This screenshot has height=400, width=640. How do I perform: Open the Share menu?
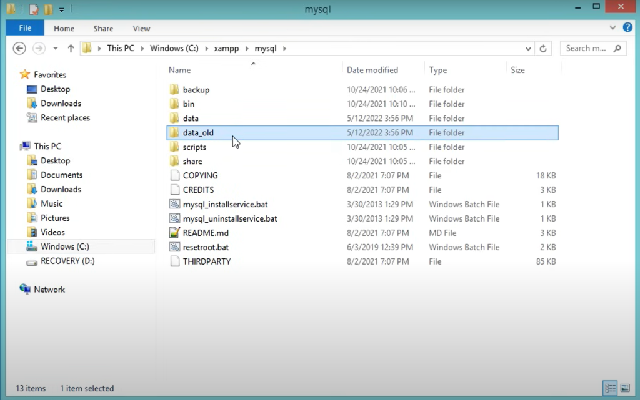[x=102, y=28]
